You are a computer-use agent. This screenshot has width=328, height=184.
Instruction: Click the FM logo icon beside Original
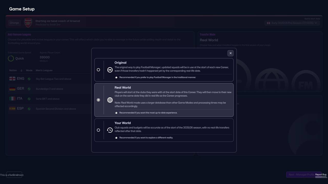(x=110, y=70)
